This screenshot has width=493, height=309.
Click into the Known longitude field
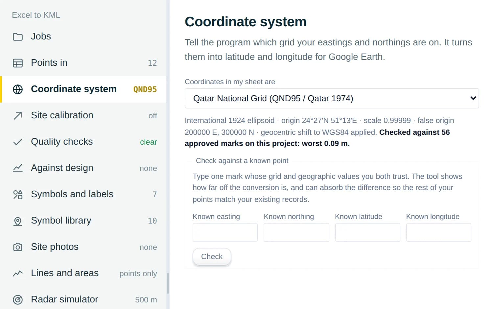click(438, 232)
